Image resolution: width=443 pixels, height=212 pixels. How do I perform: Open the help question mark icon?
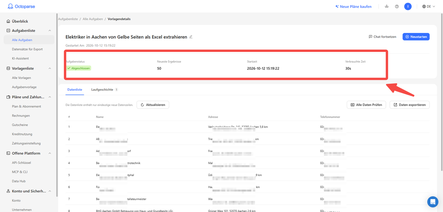[x=397, y=7]
